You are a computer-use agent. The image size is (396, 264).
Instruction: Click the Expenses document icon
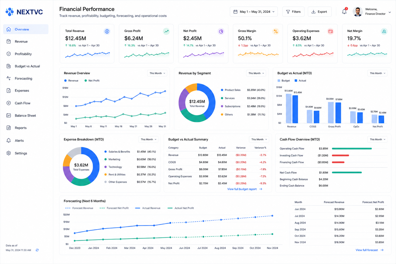[9, 90]
